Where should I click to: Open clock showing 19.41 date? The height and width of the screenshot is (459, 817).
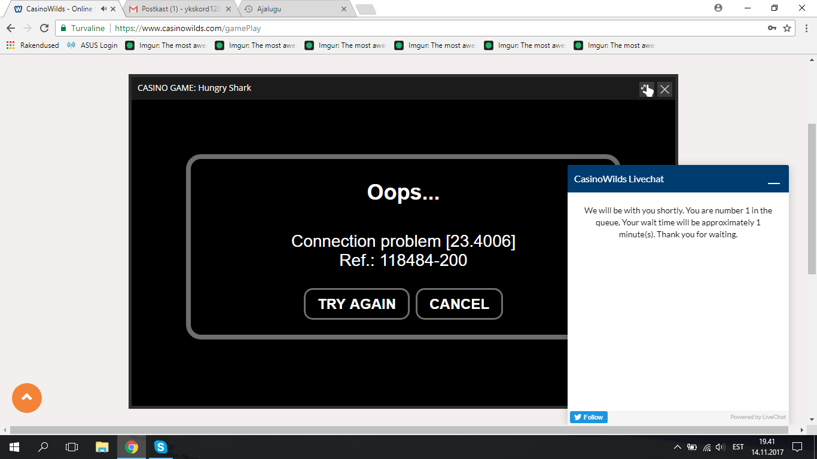pyautogui.click(x=767, y=447)
